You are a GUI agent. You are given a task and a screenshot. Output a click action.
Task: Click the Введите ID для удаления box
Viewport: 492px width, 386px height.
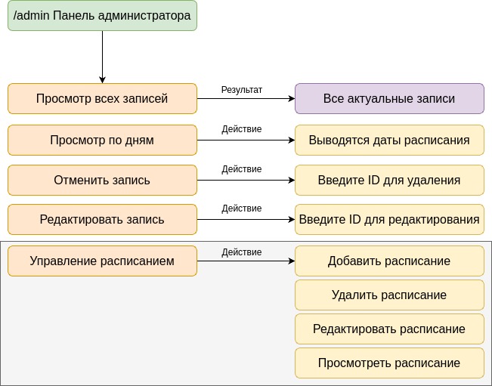pyautogui.click(x=388, y=180)
